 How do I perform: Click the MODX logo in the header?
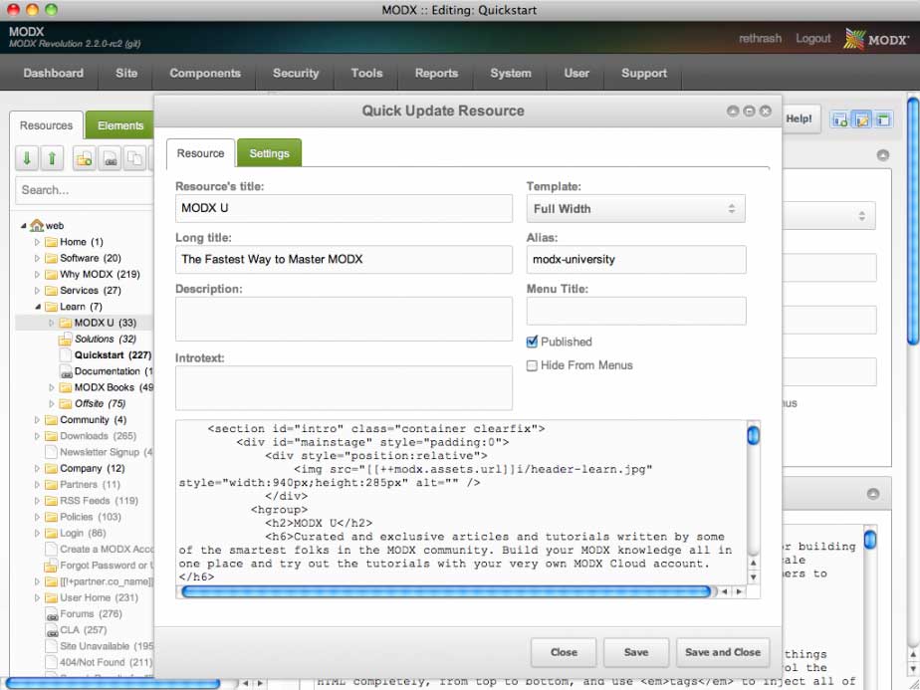pos(876,39)
